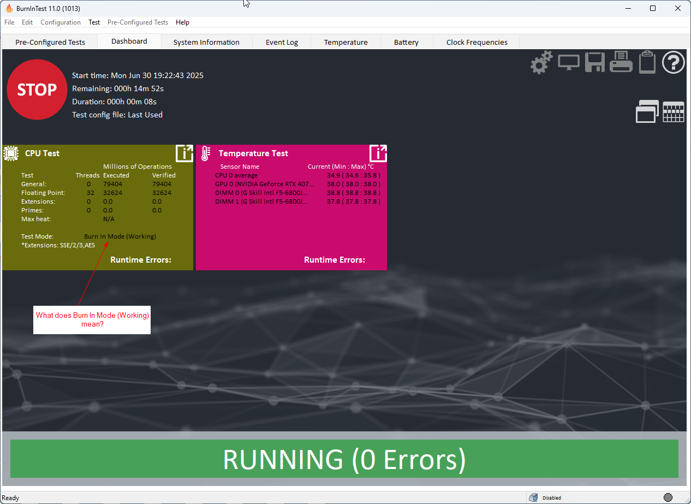Open the Configuration menu

[x=61, y=22]
